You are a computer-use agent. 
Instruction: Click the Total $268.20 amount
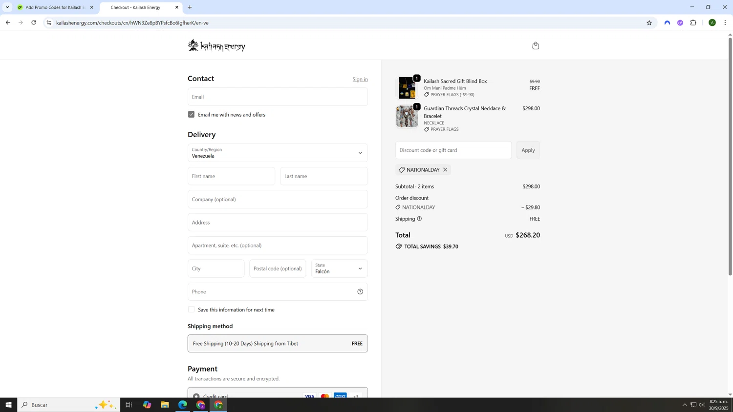tap(528, 235)
